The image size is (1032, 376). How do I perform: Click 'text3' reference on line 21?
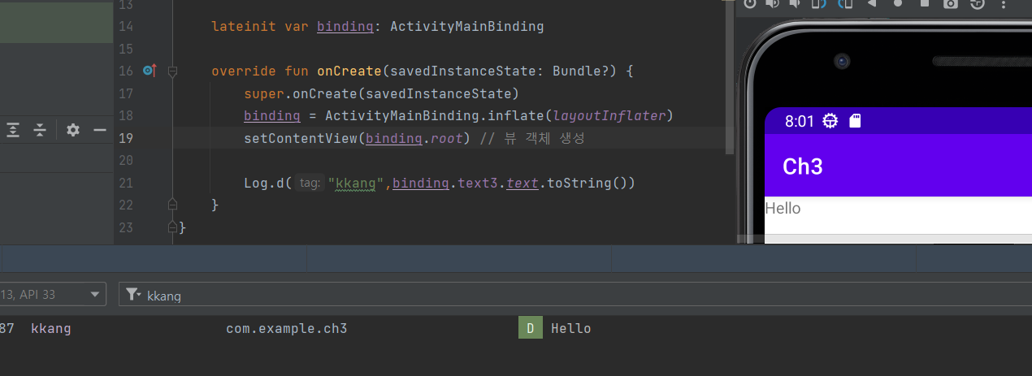point(478,183)
